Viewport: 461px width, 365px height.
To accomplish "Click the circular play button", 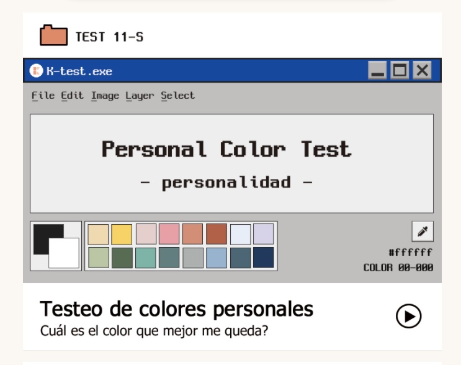I will [x=408, y=316].
